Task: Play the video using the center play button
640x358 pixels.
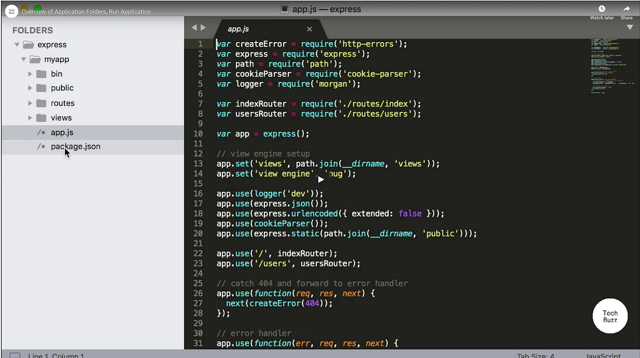Action: pos(321,179)
